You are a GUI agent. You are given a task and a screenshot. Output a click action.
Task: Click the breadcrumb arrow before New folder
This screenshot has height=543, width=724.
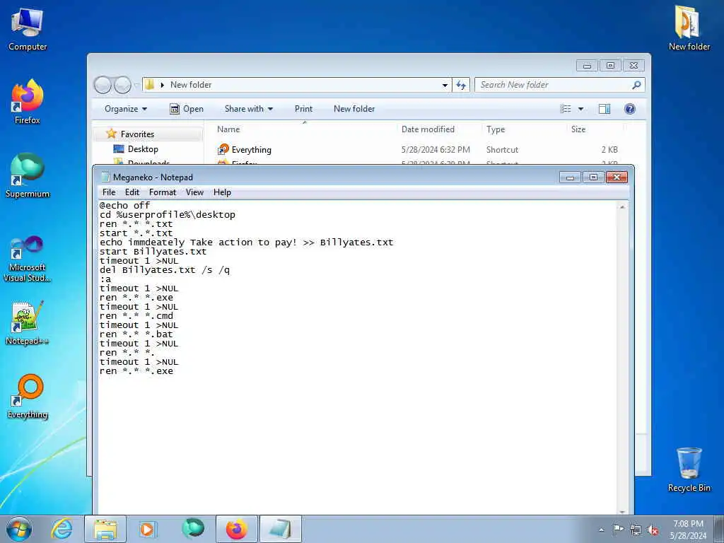pos(162,85)
